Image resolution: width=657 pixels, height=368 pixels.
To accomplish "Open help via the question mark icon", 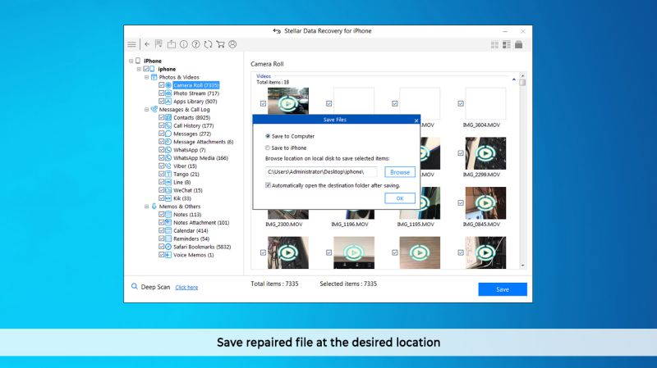I will pyautogui.click(x=195, y=44).
